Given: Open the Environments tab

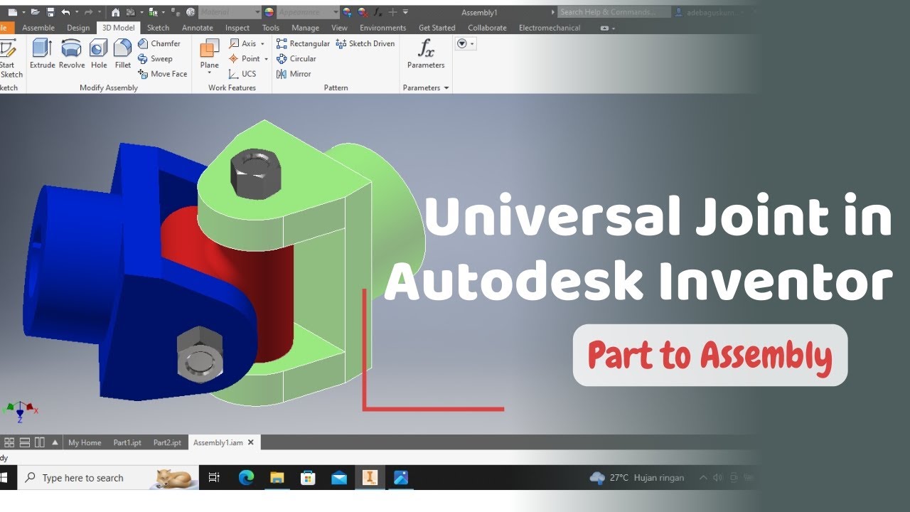Looking at the screenshot, I should coord(383,28).
